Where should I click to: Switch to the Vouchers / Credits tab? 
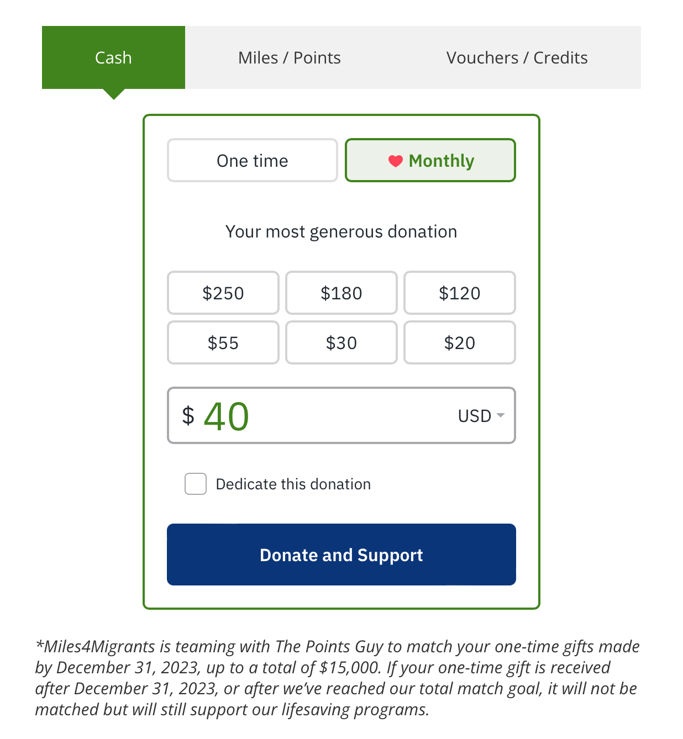click(517, 57)
